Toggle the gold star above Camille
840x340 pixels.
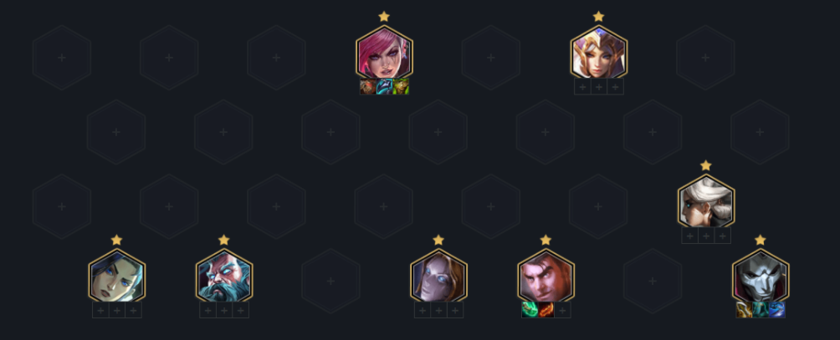coord(706,165)
